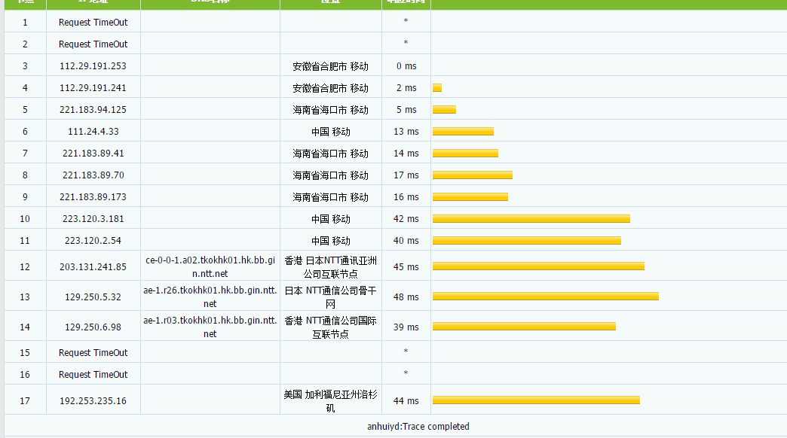The height and width of the screenshot is (438, 787).
Task: Select IP address 112.29.191.253
Action: click(x=93, y=66)
